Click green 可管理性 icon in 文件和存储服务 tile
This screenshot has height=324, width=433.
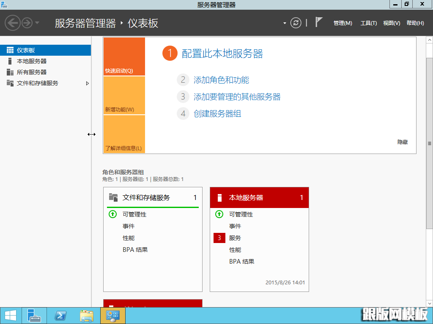point(112,214)
